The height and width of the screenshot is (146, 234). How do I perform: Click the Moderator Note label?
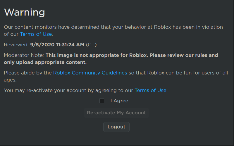(x=24, y=55)
